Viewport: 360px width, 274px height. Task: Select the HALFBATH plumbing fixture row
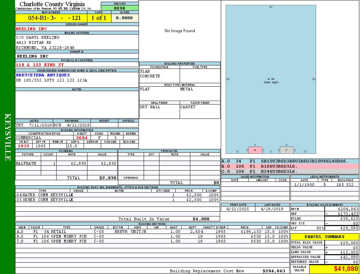66,164
